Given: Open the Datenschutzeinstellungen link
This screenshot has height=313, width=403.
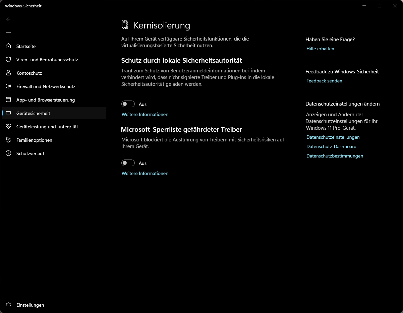Looking at the screenshot, I should [333, 137].
